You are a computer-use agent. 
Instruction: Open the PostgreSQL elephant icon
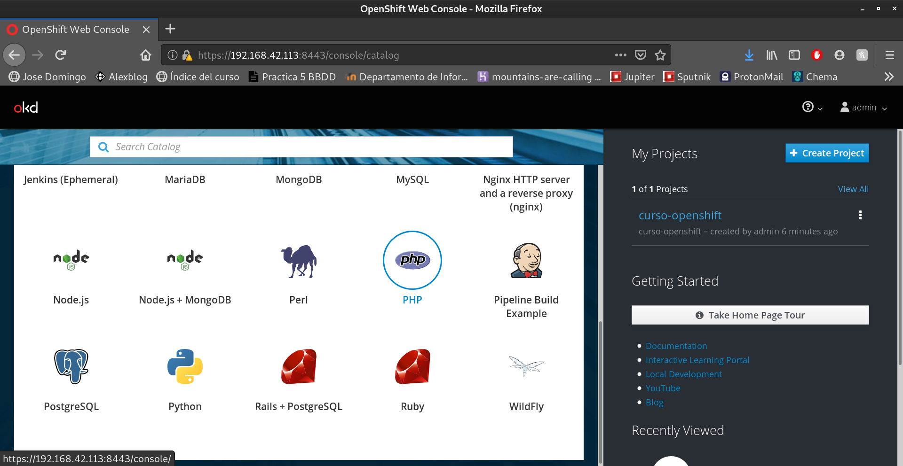click(x=71, y=366)
